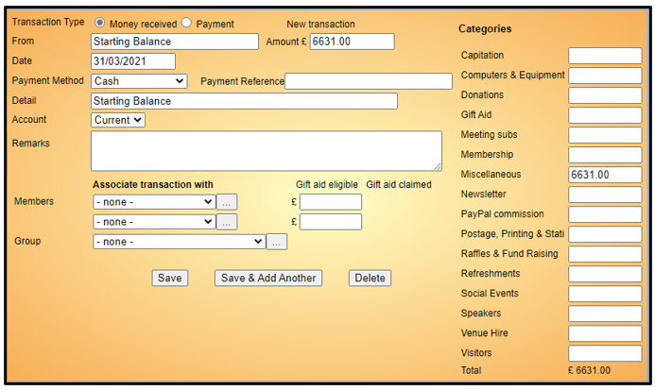655x390 pixels.
Task: Open the Payment Method dropdown
Action: pyautogui.click(x=139, y=81)
